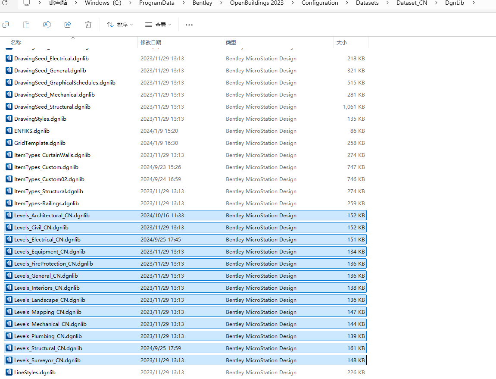Click the monitor icon in breadcrumb
This screenshot has width=496, height=379.
point(27,3)
